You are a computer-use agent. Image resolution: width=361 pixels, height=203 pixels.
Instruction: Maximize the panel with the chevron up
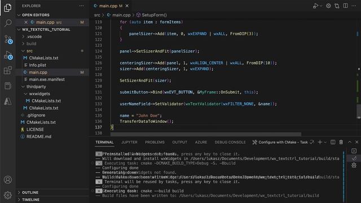pos(350,142)
